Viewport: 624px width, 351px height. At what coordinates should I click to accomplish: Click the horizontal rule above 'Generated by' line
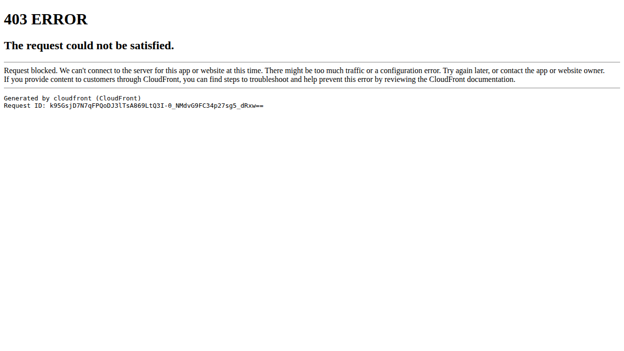coord(312,88)
